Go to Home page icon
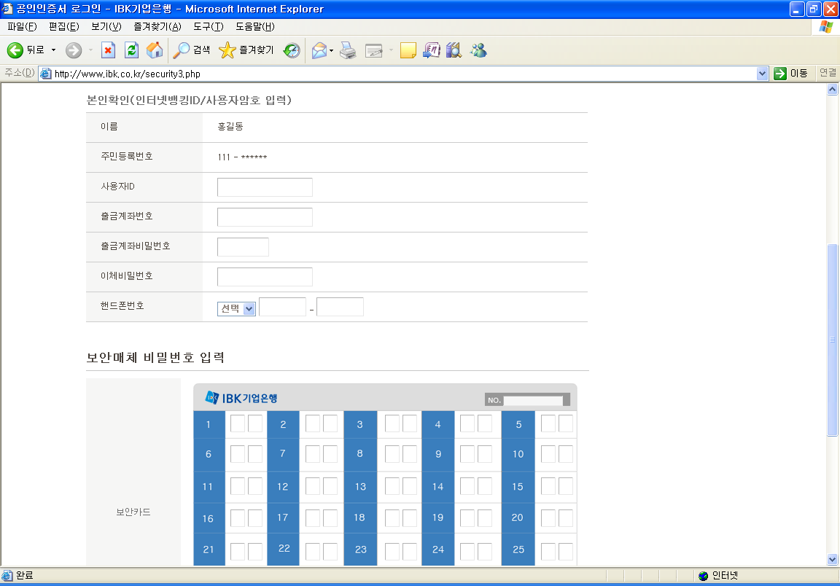Image resolution: width=840 pixels, height=586 pixels. [x=155, y=50]
